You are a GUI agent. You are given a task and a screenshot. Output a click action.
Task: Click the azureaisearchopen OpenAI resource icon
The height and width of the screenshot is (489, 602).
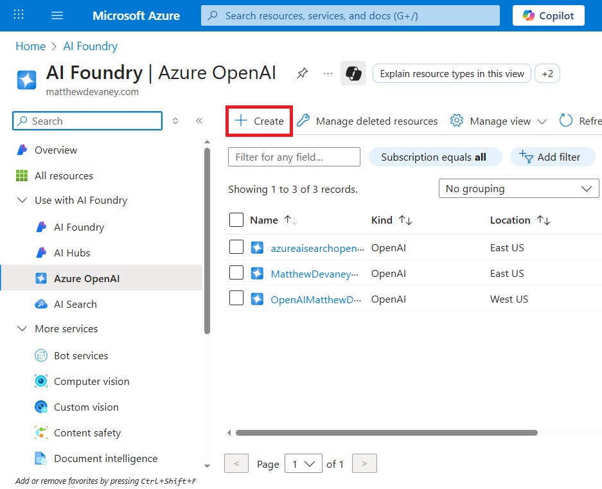[x=257, y=248]
